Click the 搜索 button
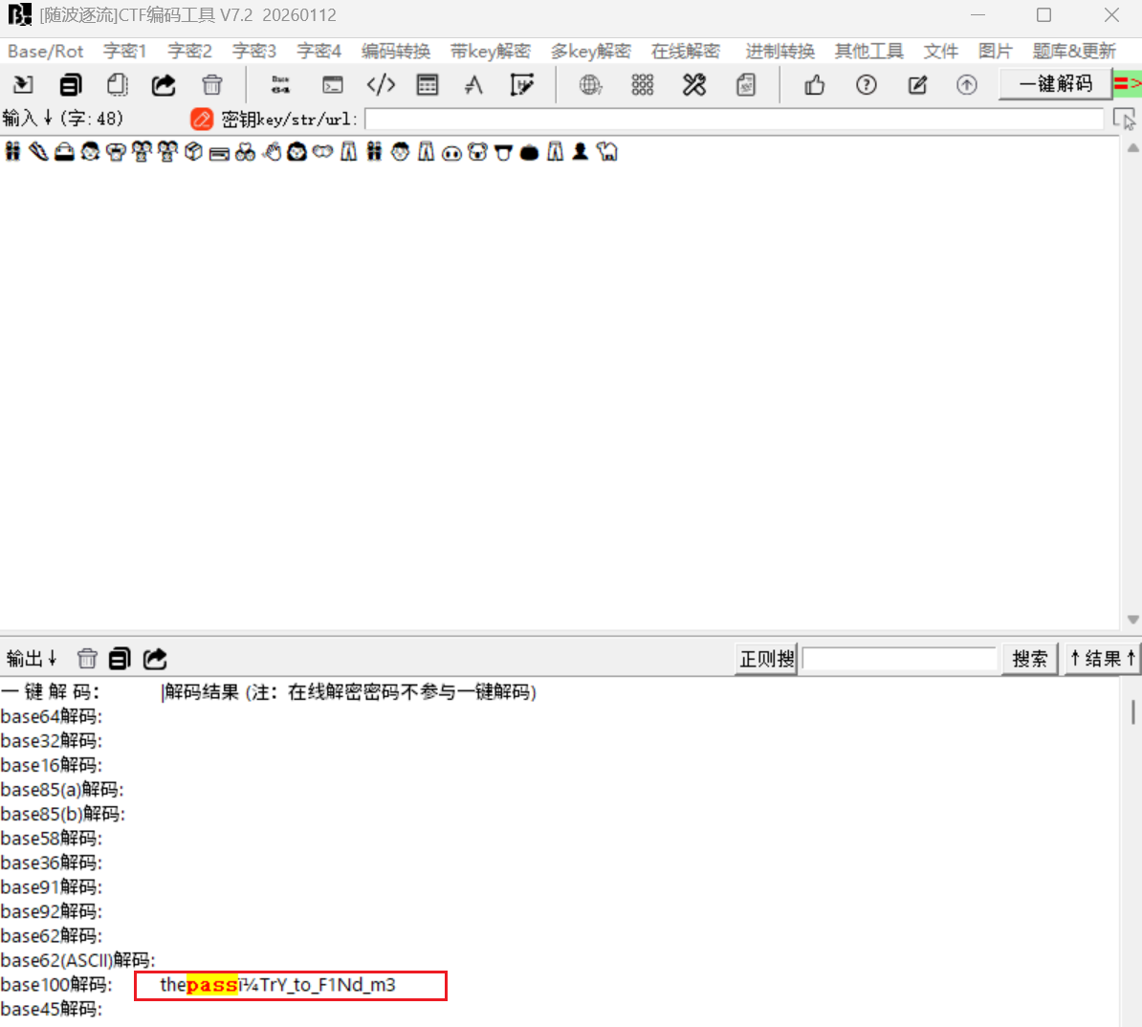The image size is (1142, 1027). click(1029, 659)
